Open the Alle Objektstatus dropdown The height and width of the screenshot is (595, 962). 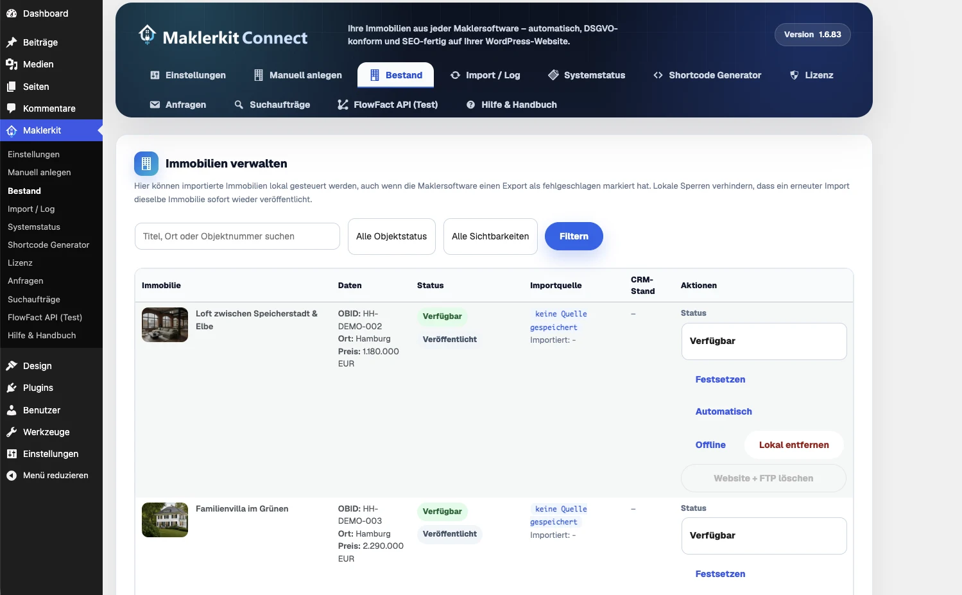pos(391,236)
